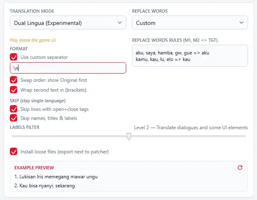Viewport: 257px width, 200px height.
Task: Disable Skip lines with open+close tags
Action: pyautogui.click(x=14, y=109)
